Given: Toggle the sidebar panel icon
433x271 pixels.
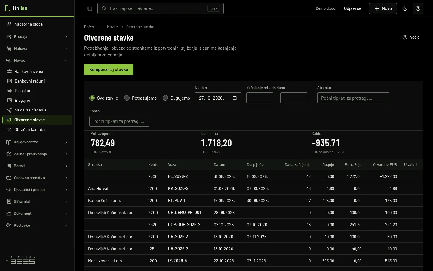Looking at the screenshot, I should click(90, 8).
